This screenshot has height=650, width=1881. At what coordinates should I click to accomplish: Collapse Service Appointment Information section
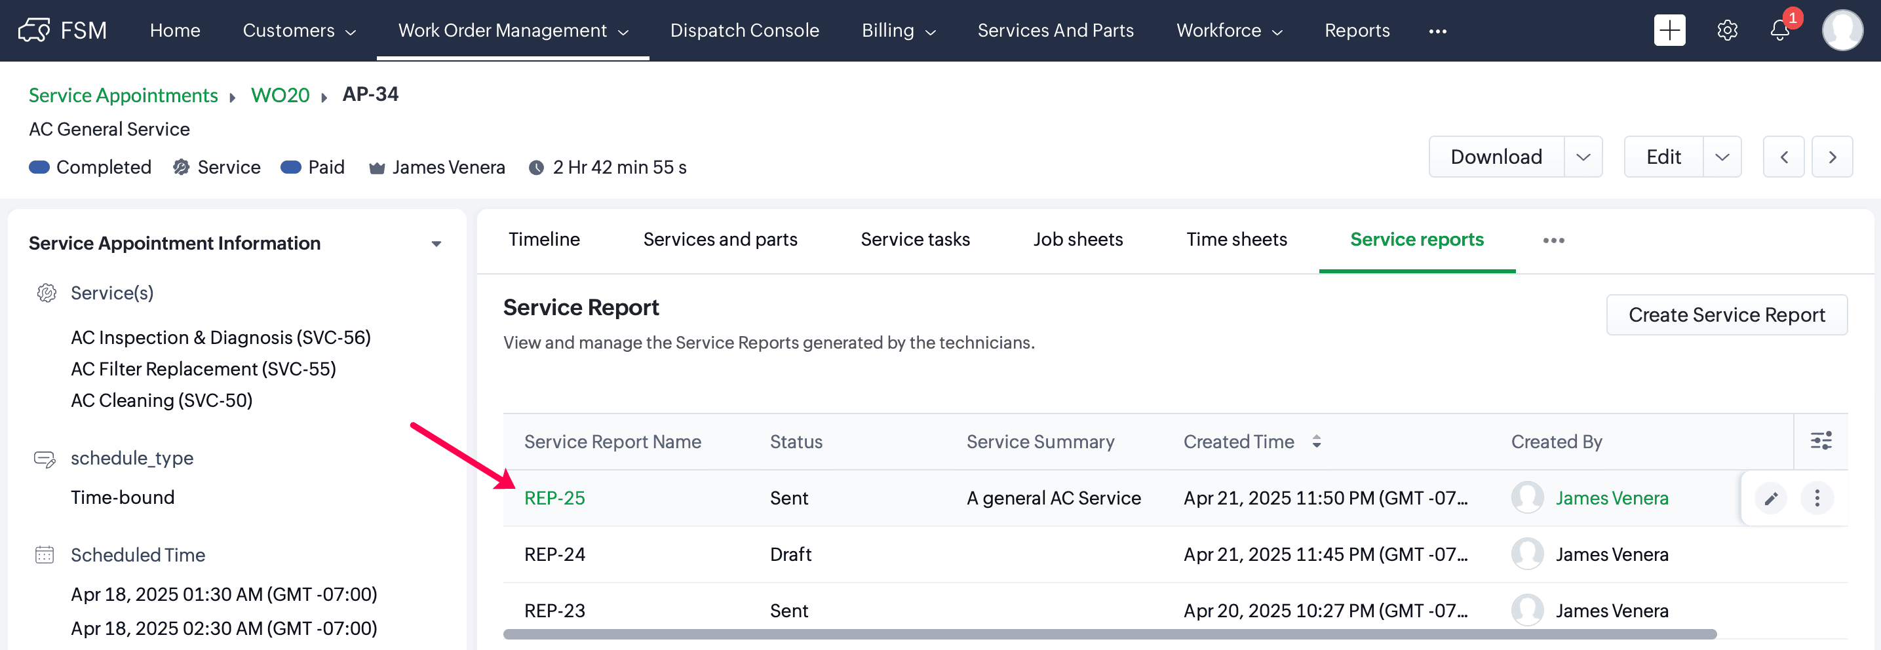tap(436, 244)
